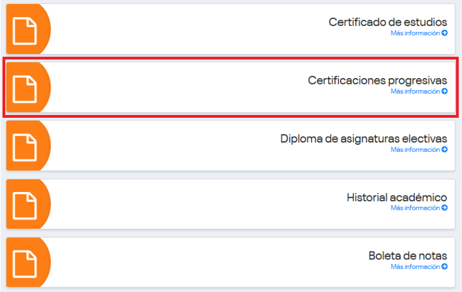Select the Certificado de estudios title
Screen dimensions: 462x292
click(x=388, y=22)
